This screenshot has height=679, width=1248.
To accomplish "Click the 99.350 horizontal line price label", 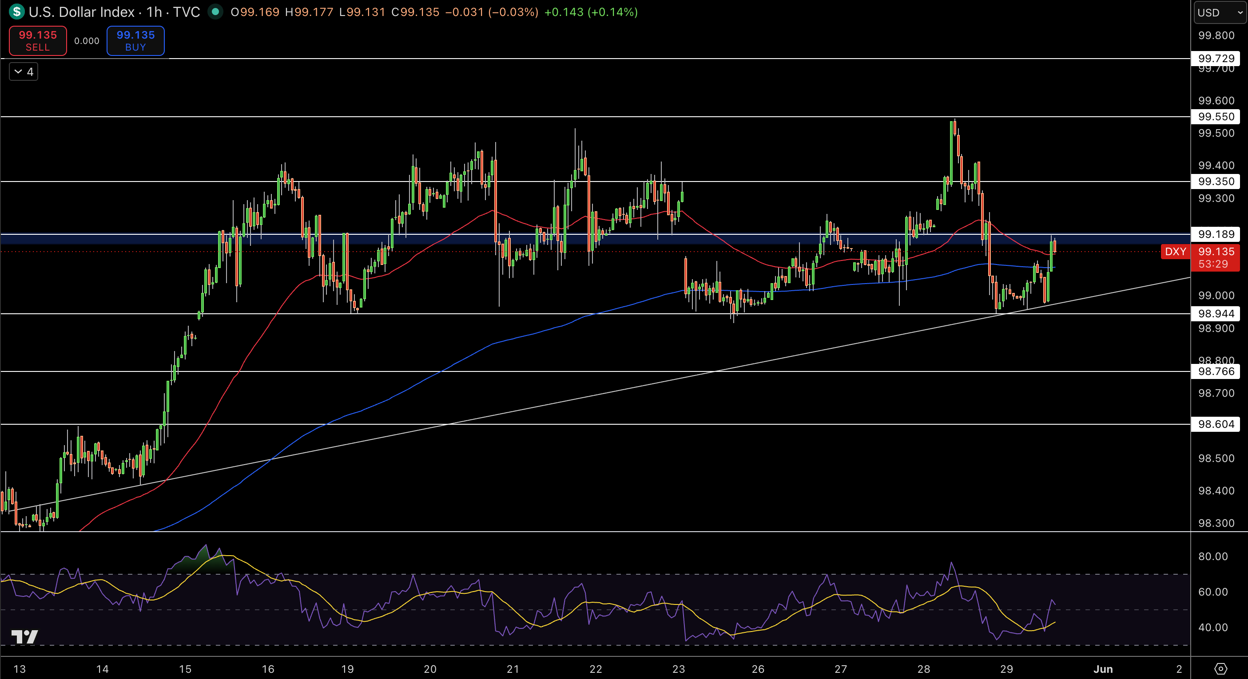I will (1216, 182).
